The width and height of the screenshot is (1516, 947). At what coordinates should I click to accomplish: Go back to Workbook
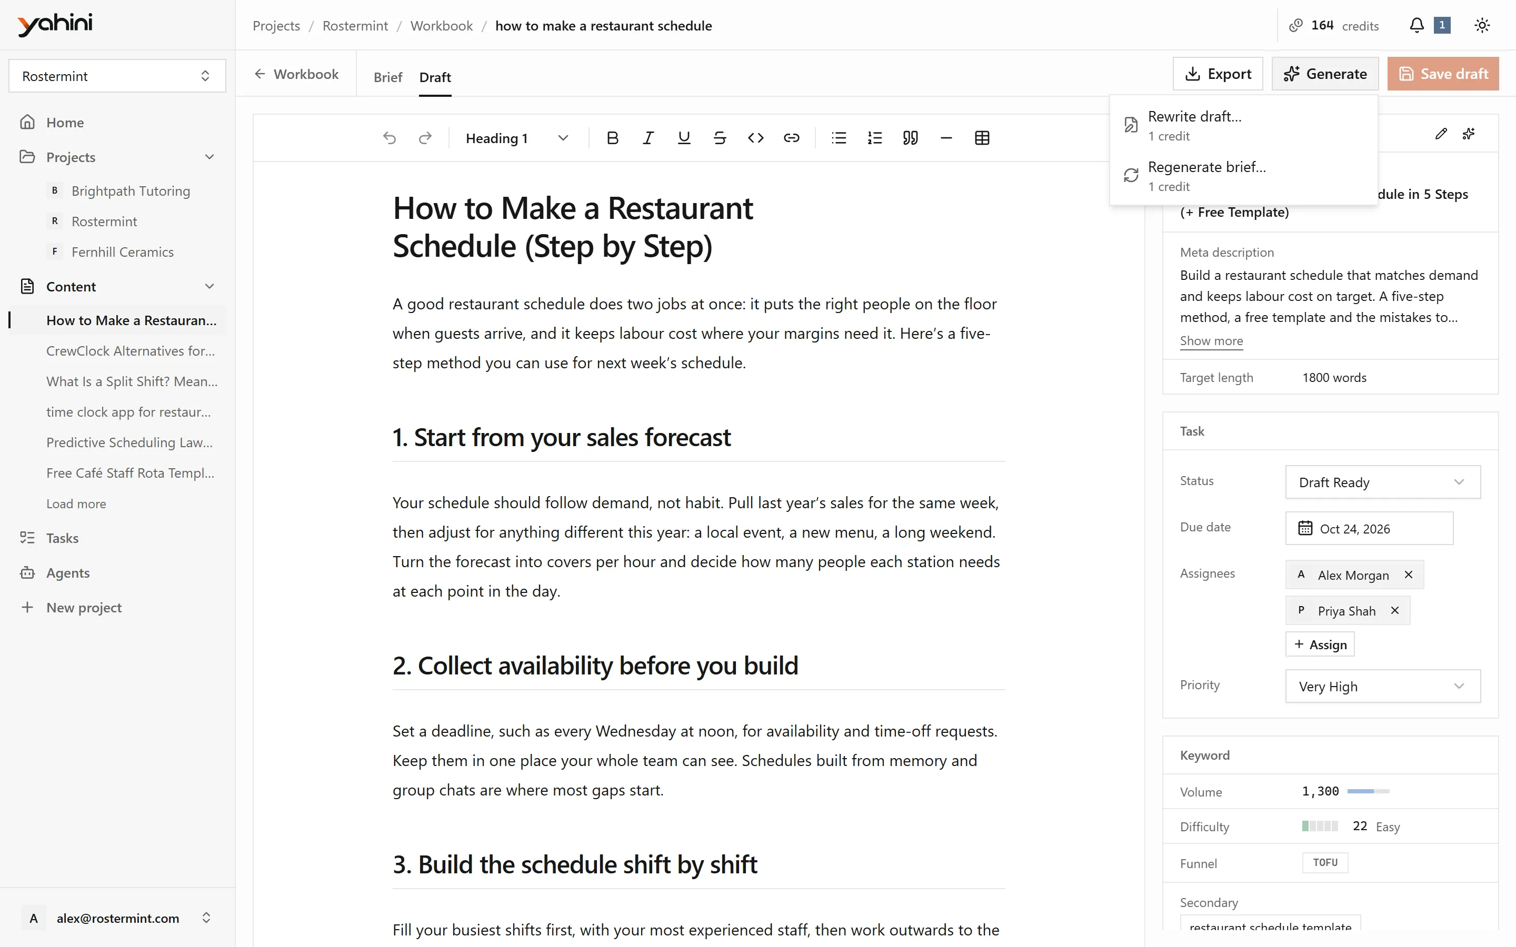296,74
